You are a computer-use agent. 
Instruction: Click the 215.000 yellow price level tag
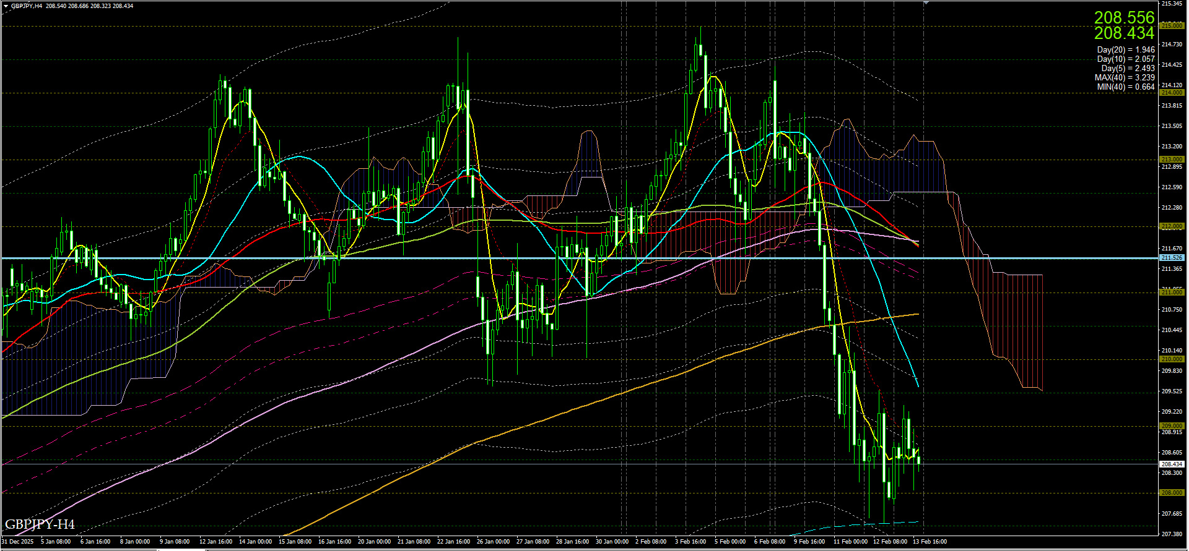point(1172,26)
